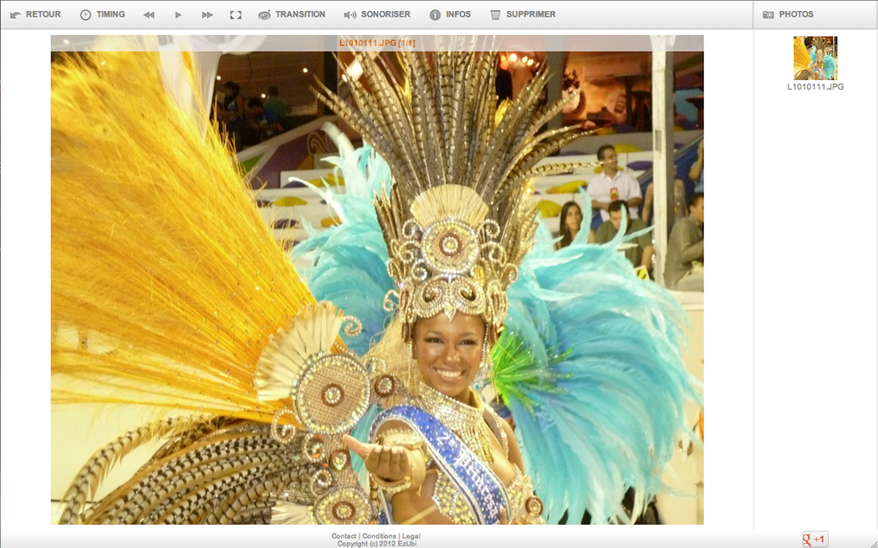Open the TRANSITION effects option
The image size is (878, 548).
pos(292,14)
